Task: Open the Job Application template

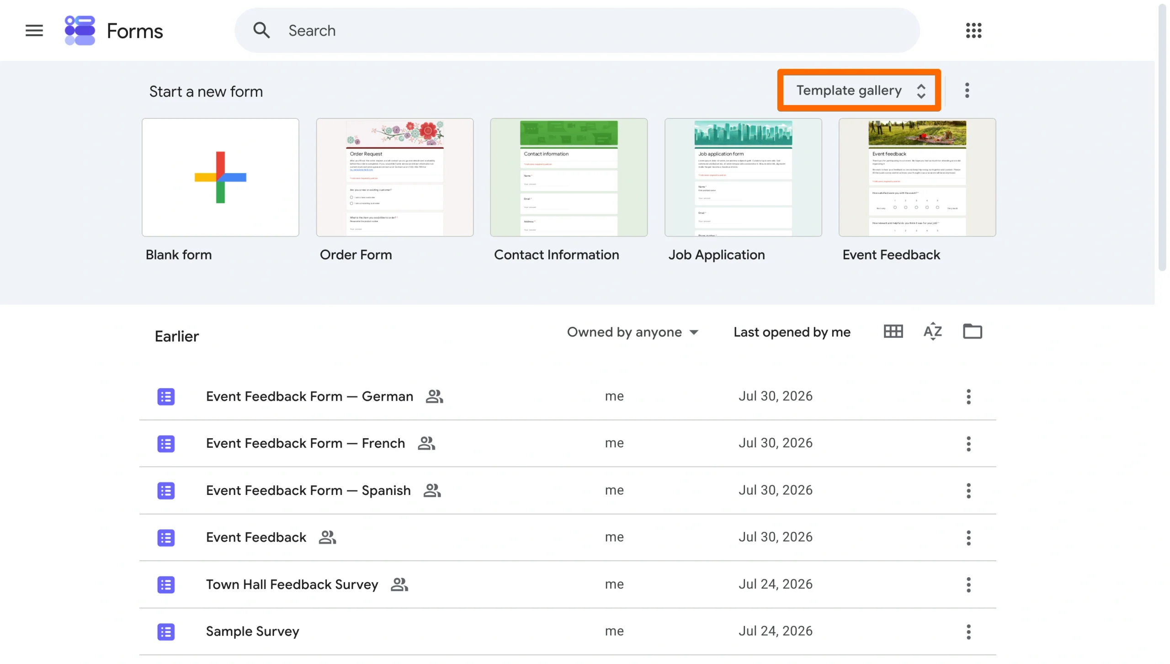Action: 743,177
